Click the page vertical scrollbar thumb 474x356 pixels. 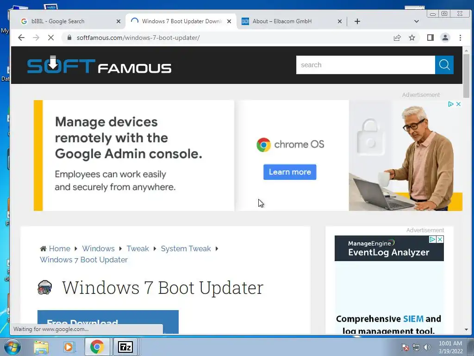pos(466,76)
